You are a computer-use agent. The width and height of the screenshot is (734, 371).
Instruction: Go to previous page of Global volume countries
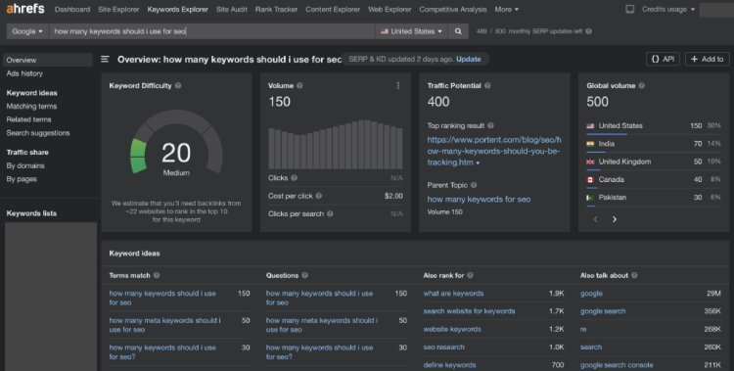(595, 219)
